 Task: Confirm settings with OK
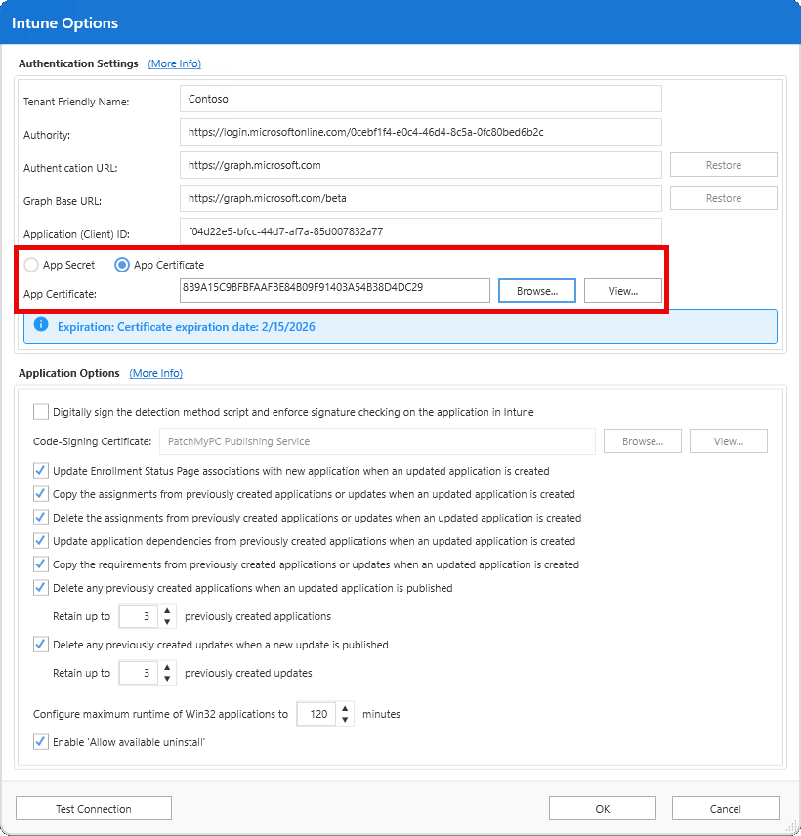pos(602,808)
